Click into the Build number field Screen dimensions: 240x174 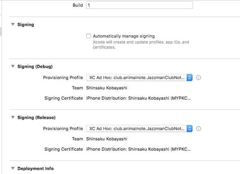coord(139,5)
